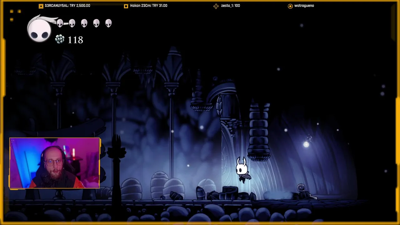Click the glowing lumafly lantern orb
This screenshot has height=225, width=400.
pyautogui.click(x=306, y=144)
